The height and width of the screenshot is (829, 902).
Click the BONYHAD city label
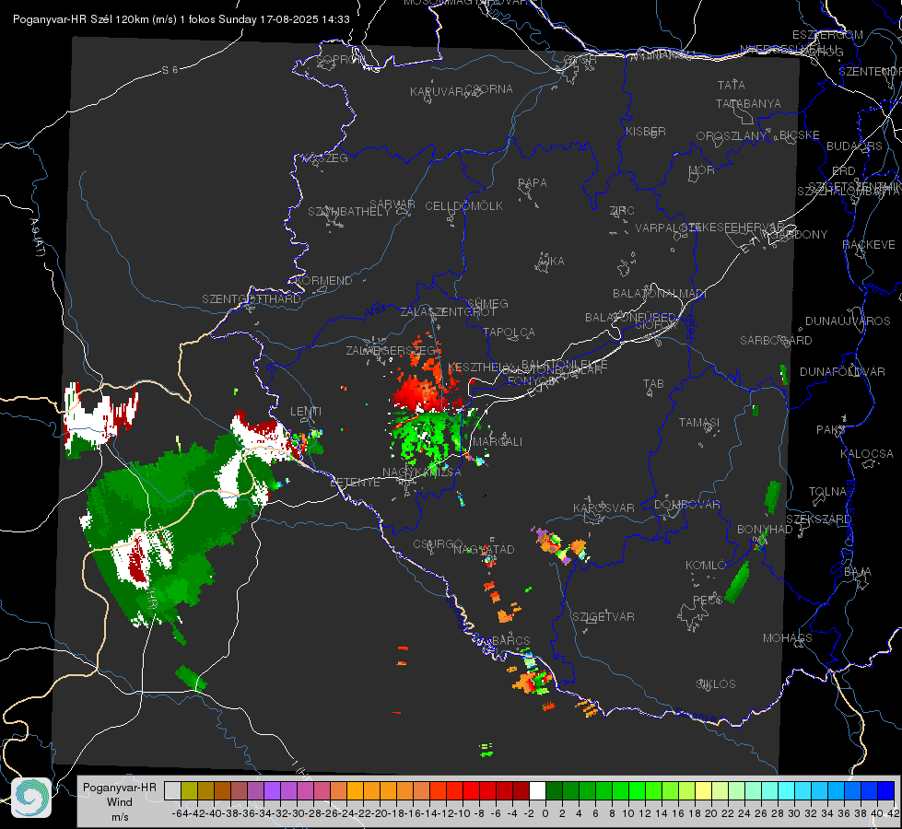pyautogui.click(x=765, y=530)
